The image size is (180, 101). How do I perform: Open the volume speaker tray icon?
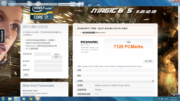(x=167, y=99)
